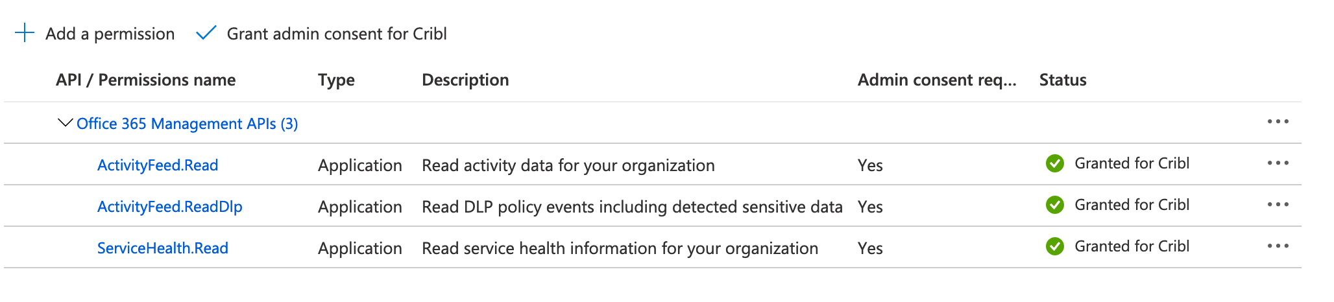The image size is (1334, 302).
Task: Collapse the Office 365 Management APIs group chevron
Action: (65, 122)
